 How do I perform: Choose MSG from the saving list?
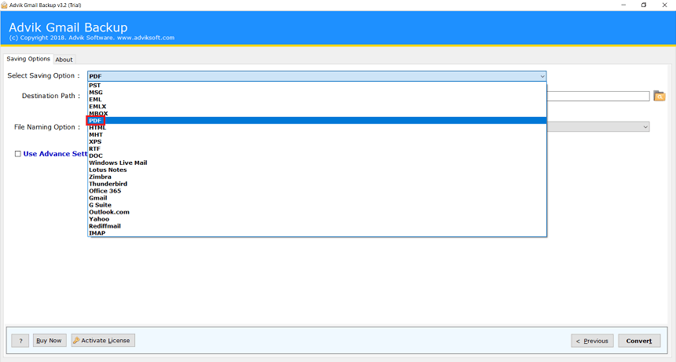pyautogui.click(x=317, y=92)
